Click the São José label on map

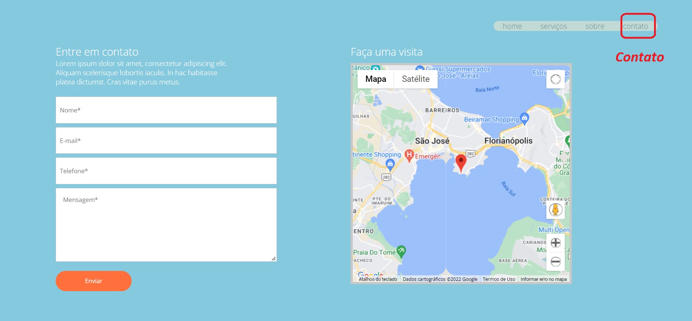point(432,141)
